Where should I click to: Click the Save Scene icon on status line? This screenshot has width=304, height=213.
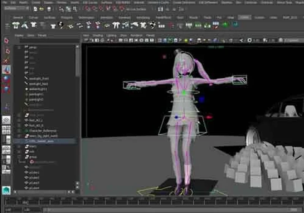pos(49,9)
